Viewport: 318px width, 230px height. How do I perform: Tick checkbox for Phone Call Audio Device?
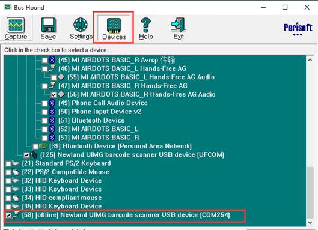coord(44,103)
